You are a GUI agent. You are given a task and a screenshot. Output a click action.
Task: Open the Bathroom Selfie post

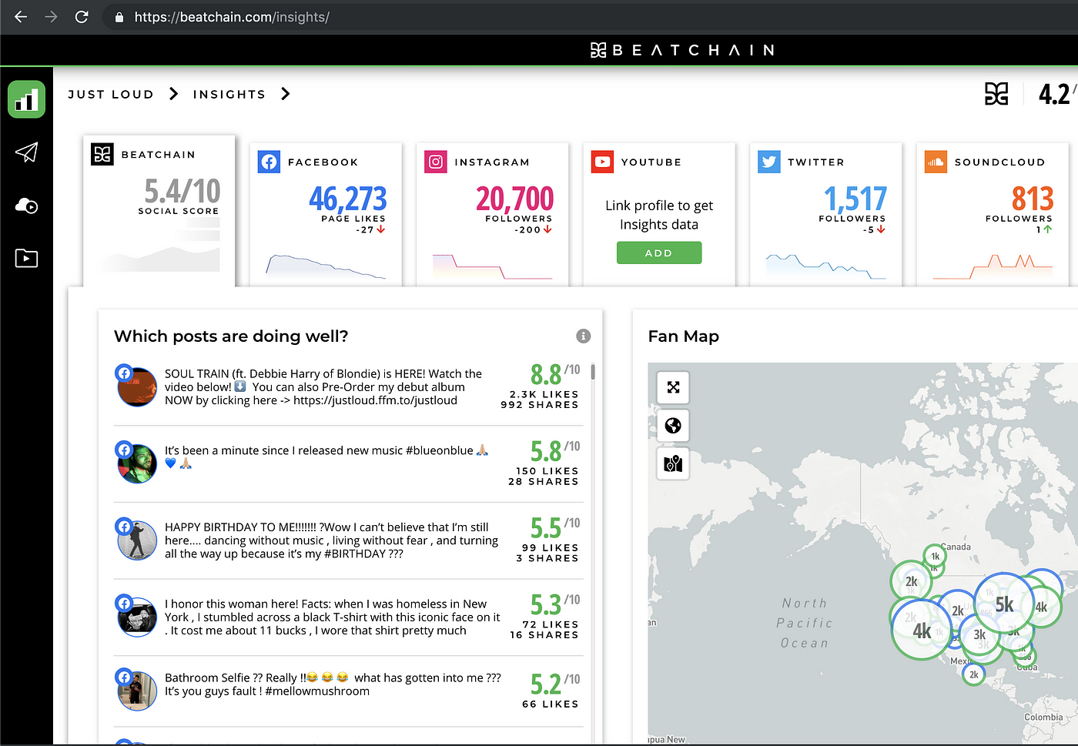point(349,691)
